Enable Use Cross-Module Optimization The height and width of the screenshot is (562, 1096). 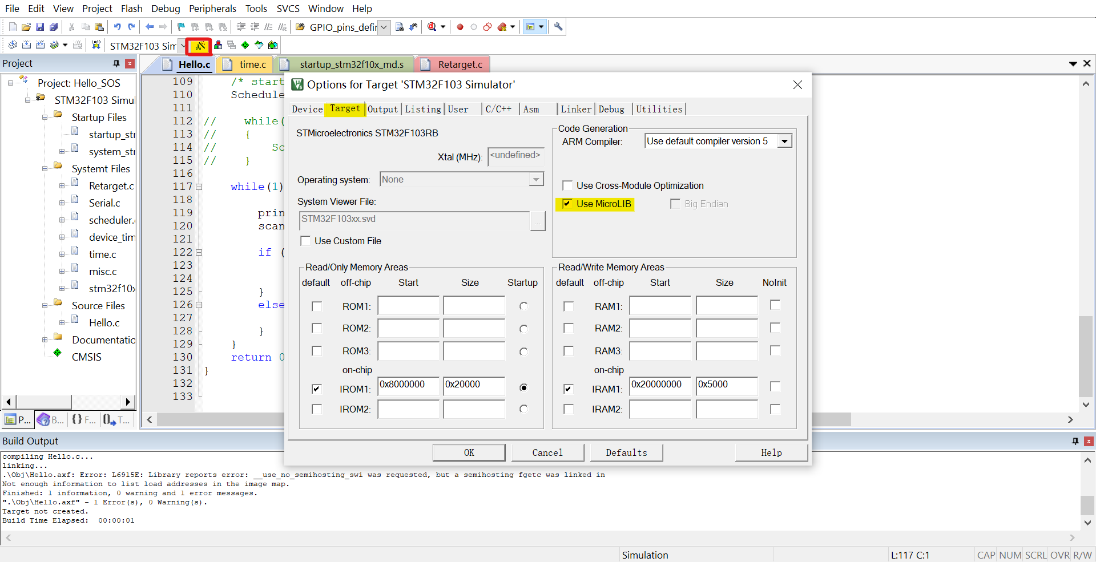(567, 185)
